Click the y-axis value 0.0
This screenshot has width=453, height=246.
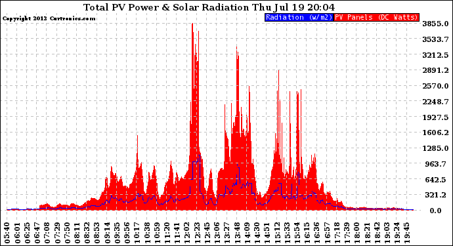coord(435,211)
